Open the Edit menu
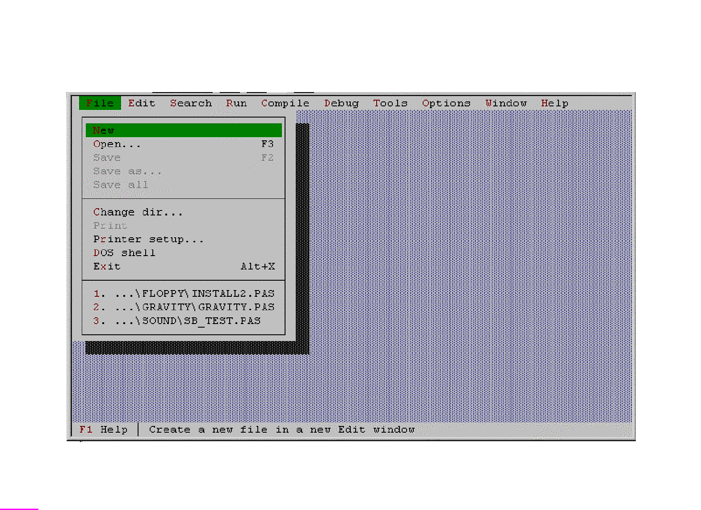Viewport: 701px width, 510px height. [142, 103]
